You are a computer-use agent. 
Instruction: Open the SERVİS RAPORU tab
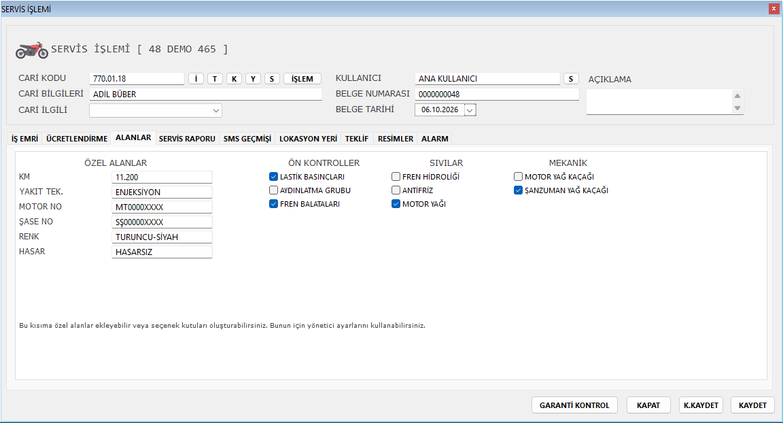tap(187, 138)
